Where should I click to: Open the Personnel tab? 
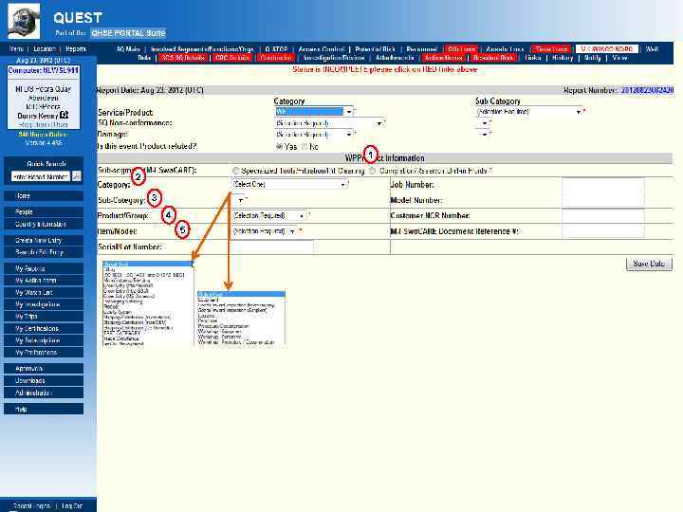pos(421,49)
